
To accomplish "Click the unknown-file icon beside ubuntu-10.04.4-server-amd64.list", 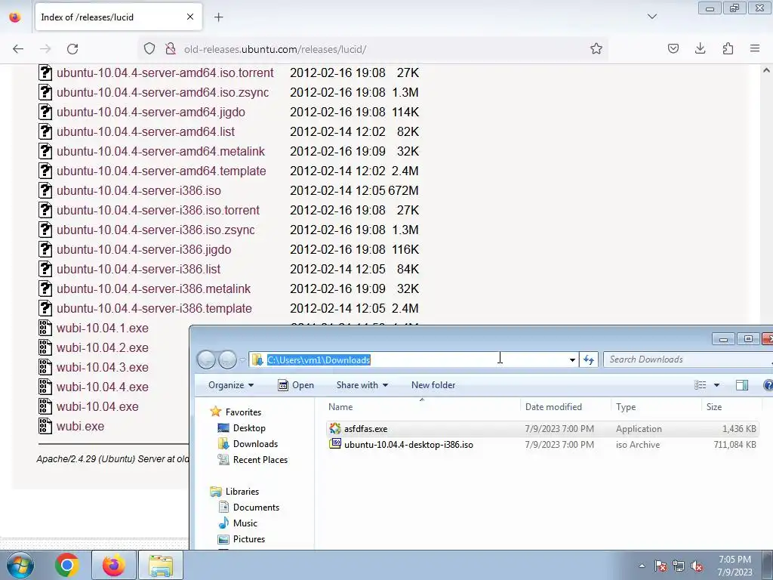I will 45,131.
